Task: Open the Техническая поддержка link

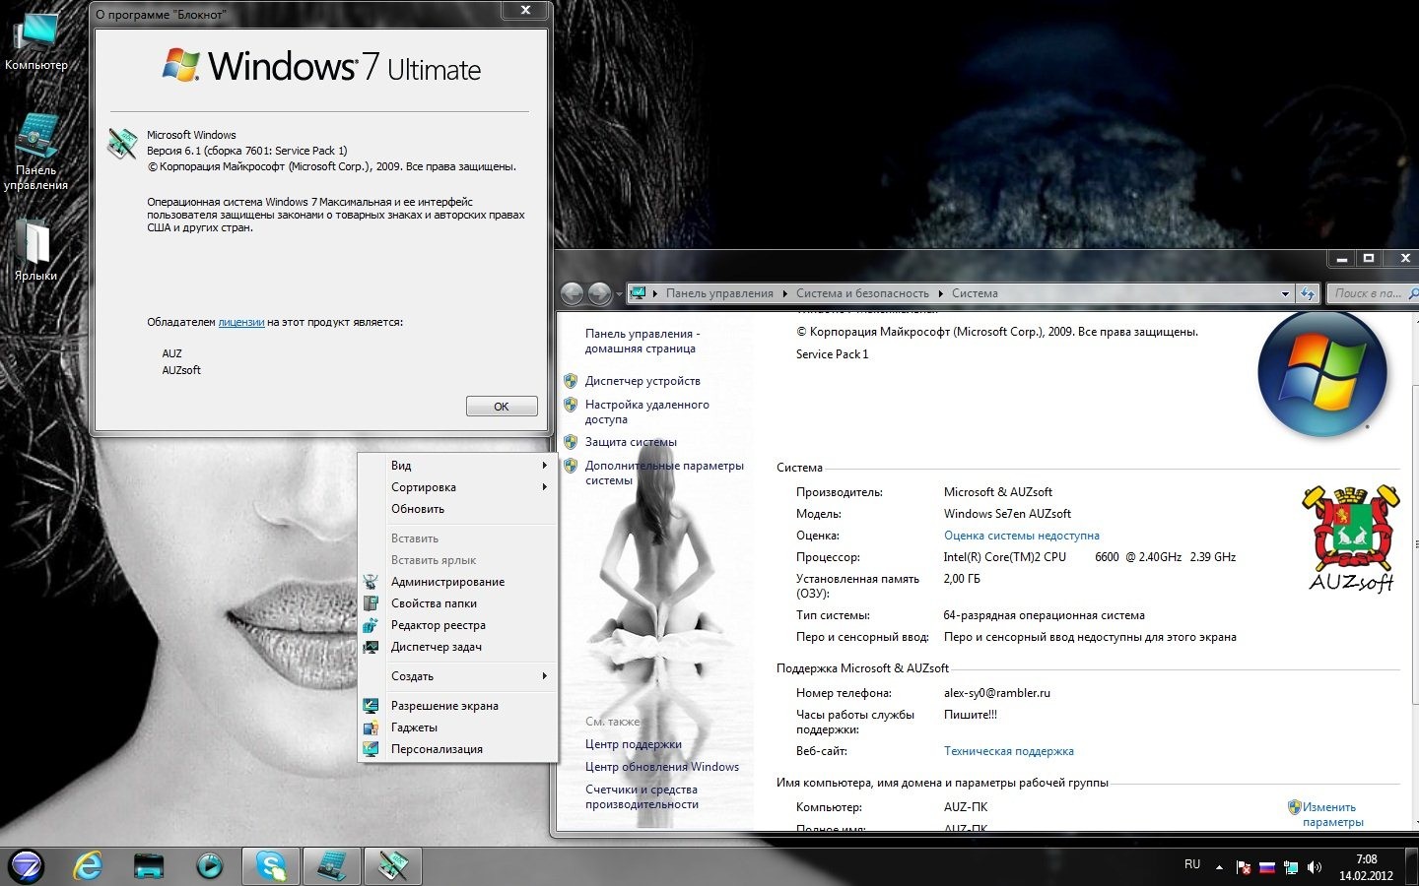Action: click(x=1009, y=751)
